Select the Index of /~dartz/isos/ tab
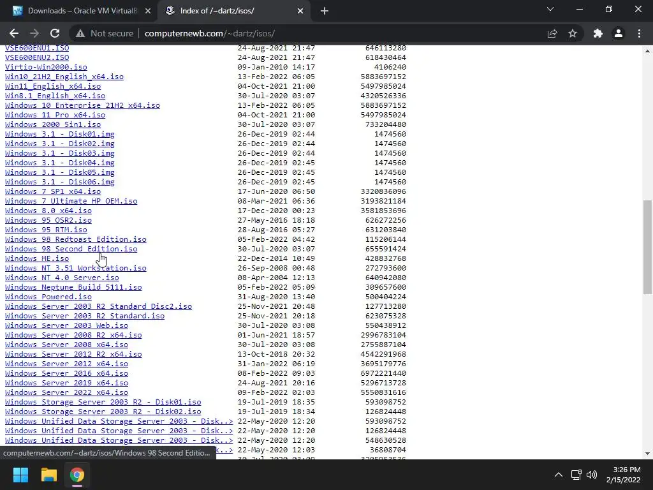 coord(233,11)
